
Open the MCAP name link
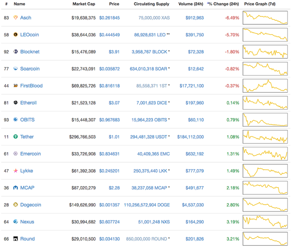click(27, 188)
